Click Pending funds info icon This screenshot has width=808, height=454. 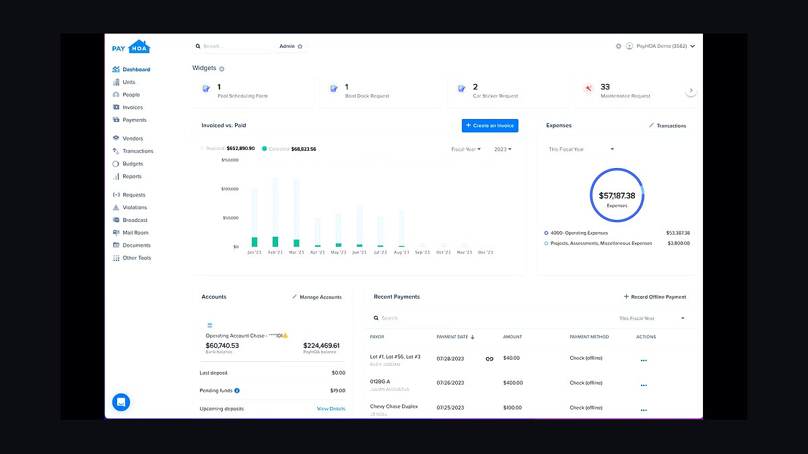(x=237, y=391)
